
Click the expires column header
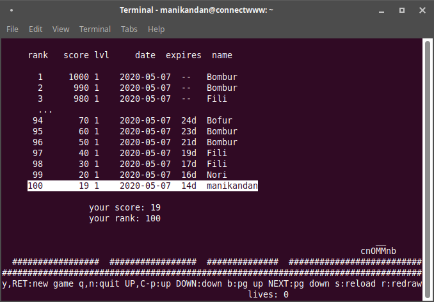tap(184, 55)
